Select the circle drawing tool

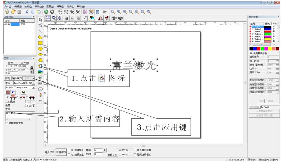(40, 49)
